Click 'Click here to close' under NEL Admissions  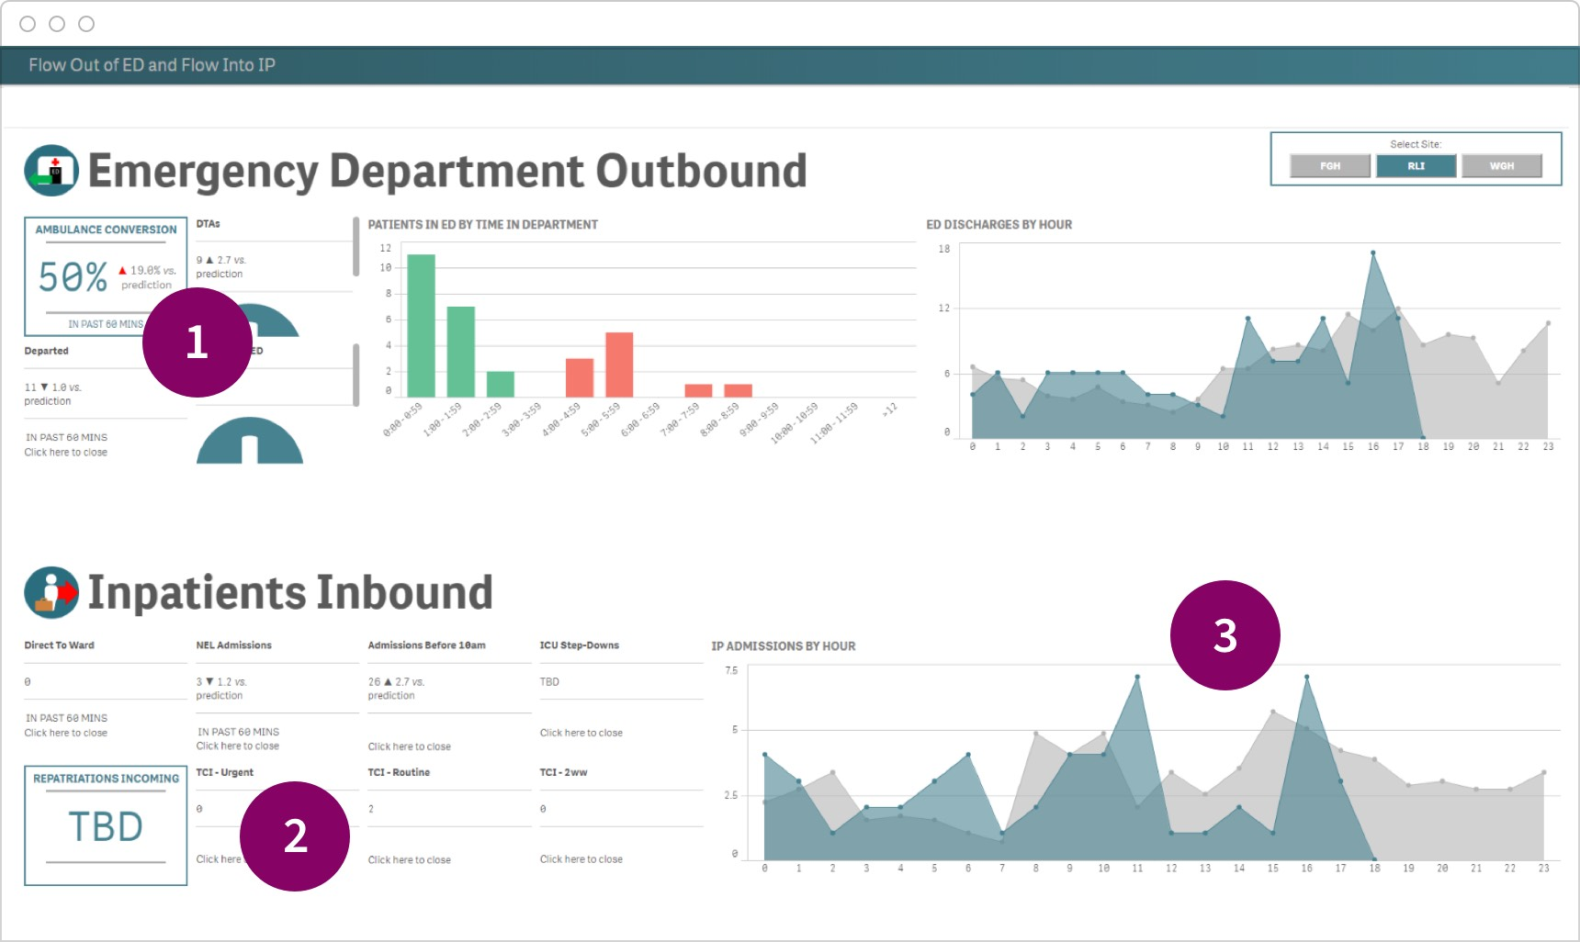coord(237,746)
